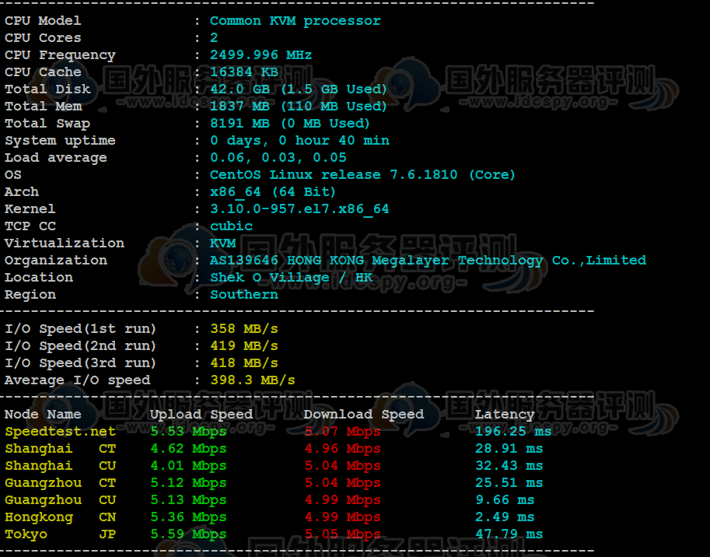This screenshot has height=557, width=710.
Task: Select the CPU Cores label
Action: [43, 37]
